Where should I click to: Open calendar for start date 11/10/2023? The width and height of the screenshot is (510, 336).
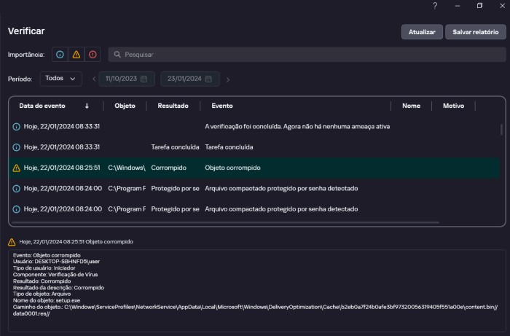pyautogui.click(x=144, y=79)
